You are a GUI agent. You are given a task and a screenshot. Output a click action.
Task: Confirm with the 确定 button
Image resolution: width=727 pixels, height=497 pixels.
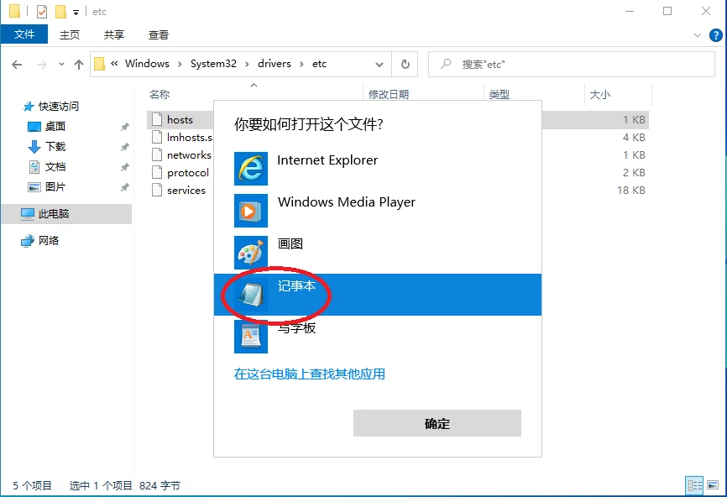[x=437, y=423]
